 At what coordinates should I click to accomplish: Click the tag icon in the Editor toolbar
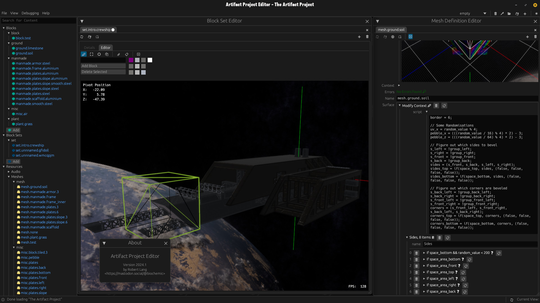pos(127,54)
